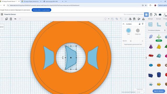This screenshot has width=167, height=94.
Task: Pick the light blue round roof shape
Action: pyautogui.click(x=159, y=56)
